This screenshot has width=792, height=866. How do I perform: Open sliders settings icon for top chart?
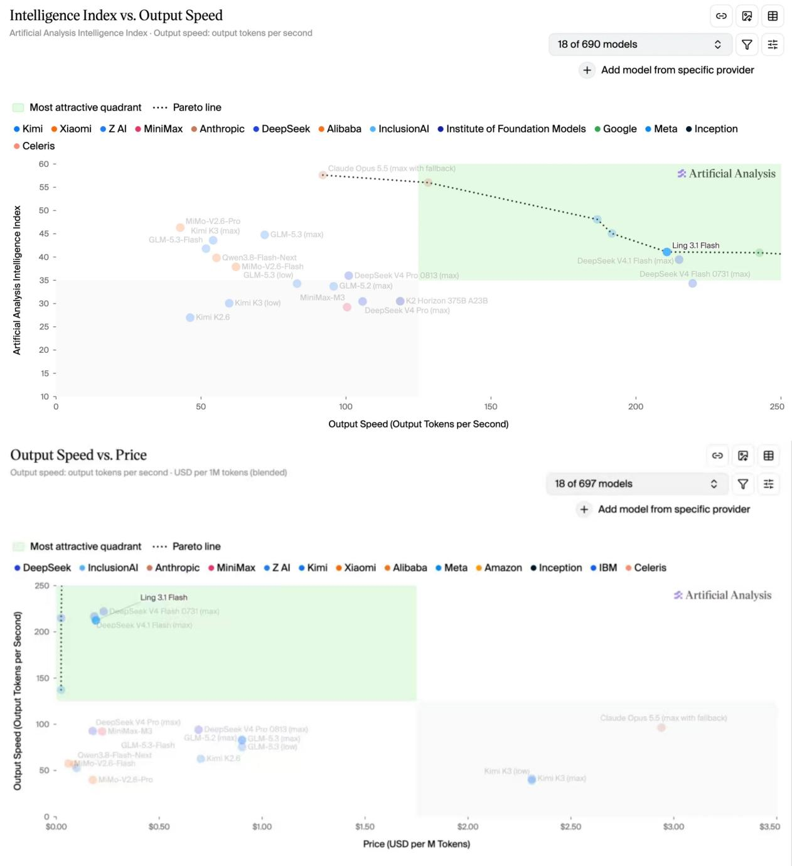point(773,45)
